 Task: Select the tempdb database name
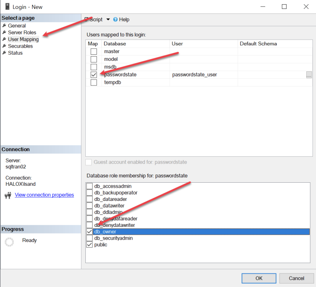[x=112, y=83]
